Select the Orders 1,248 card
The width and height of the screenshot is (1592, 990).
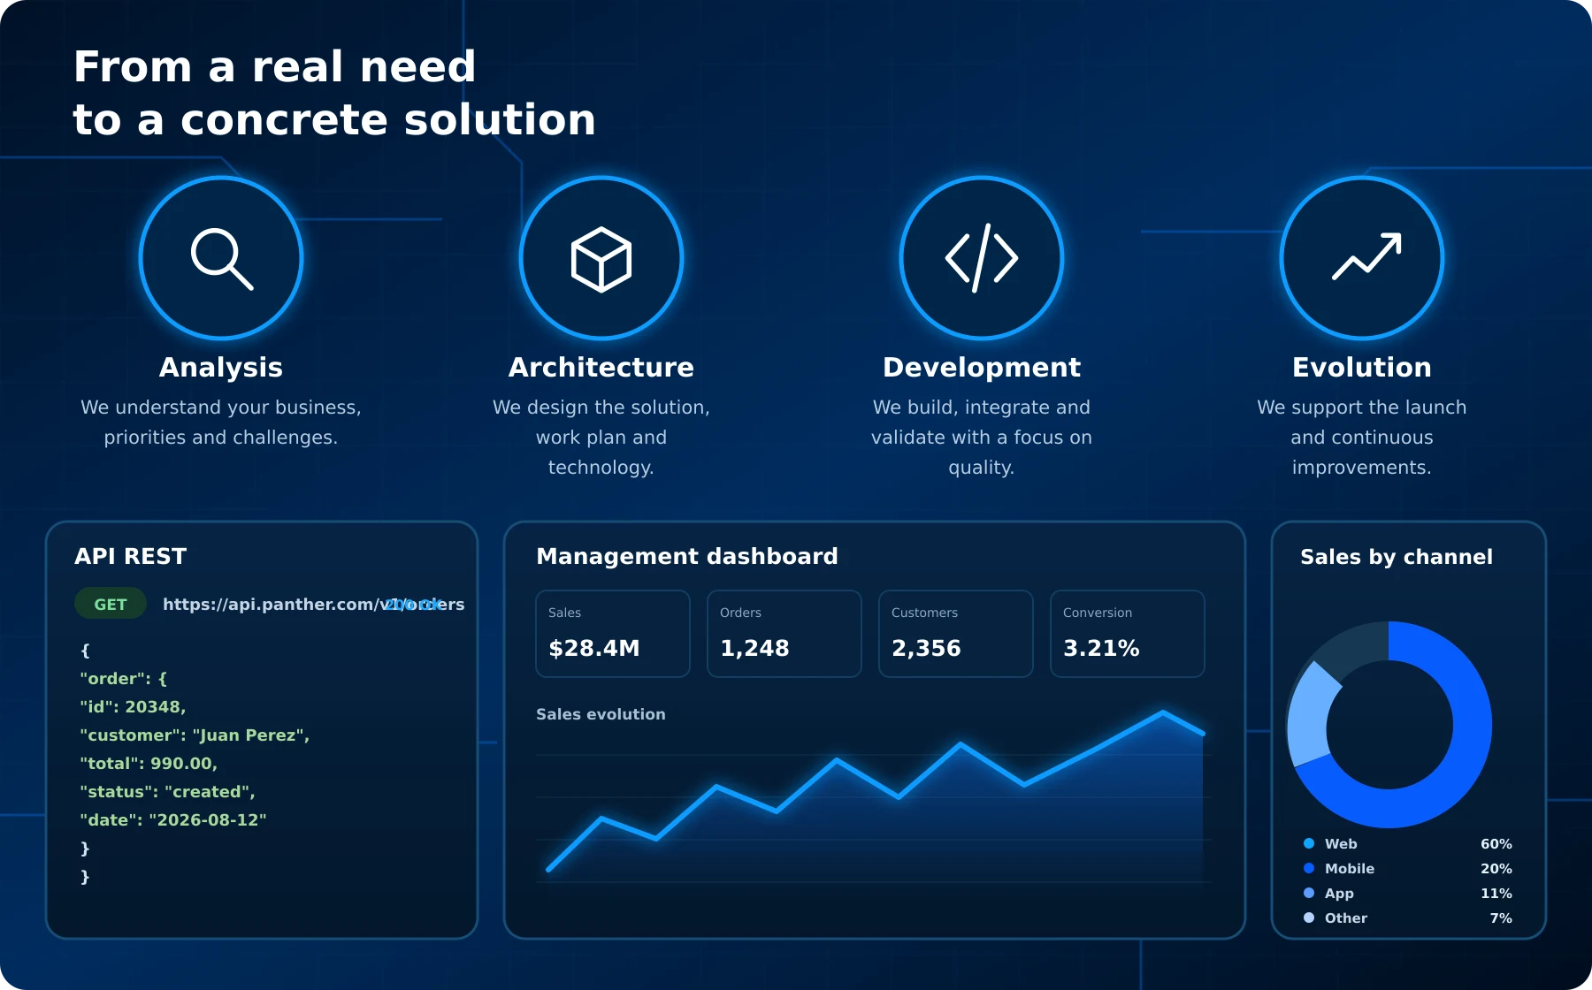785,634
